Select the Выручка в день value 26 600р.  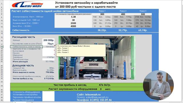click(x=50, y=70)
